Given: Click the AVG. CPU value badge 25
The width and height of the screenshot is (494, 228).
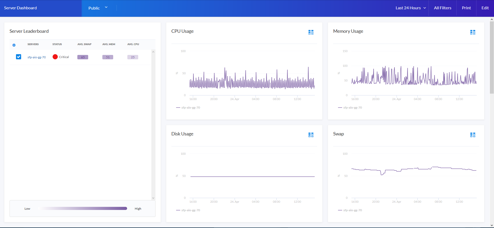Looking at the screenshot, I should coord(133,57).
